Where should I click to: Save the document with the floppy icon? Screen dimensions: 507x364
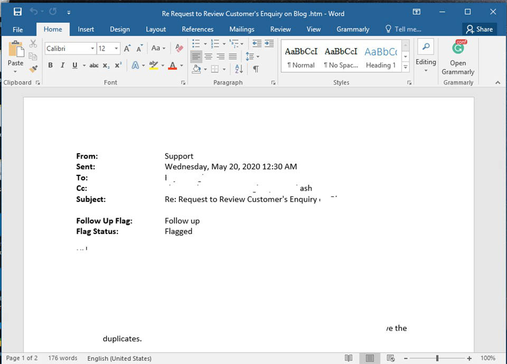[17, 12]
